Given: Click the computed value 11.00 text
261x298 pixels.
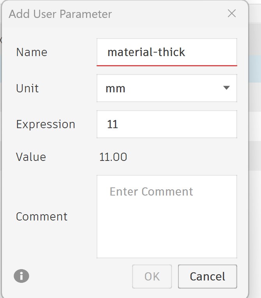Looking at the screenshot, I should tap(113, 157).
